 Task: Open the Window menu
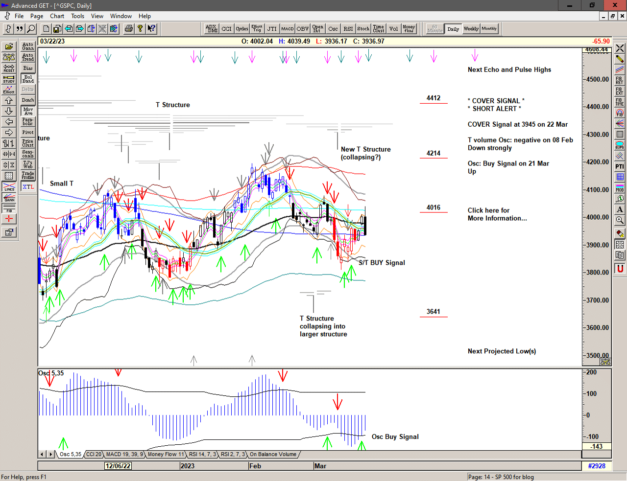click(x=121, y=16)
